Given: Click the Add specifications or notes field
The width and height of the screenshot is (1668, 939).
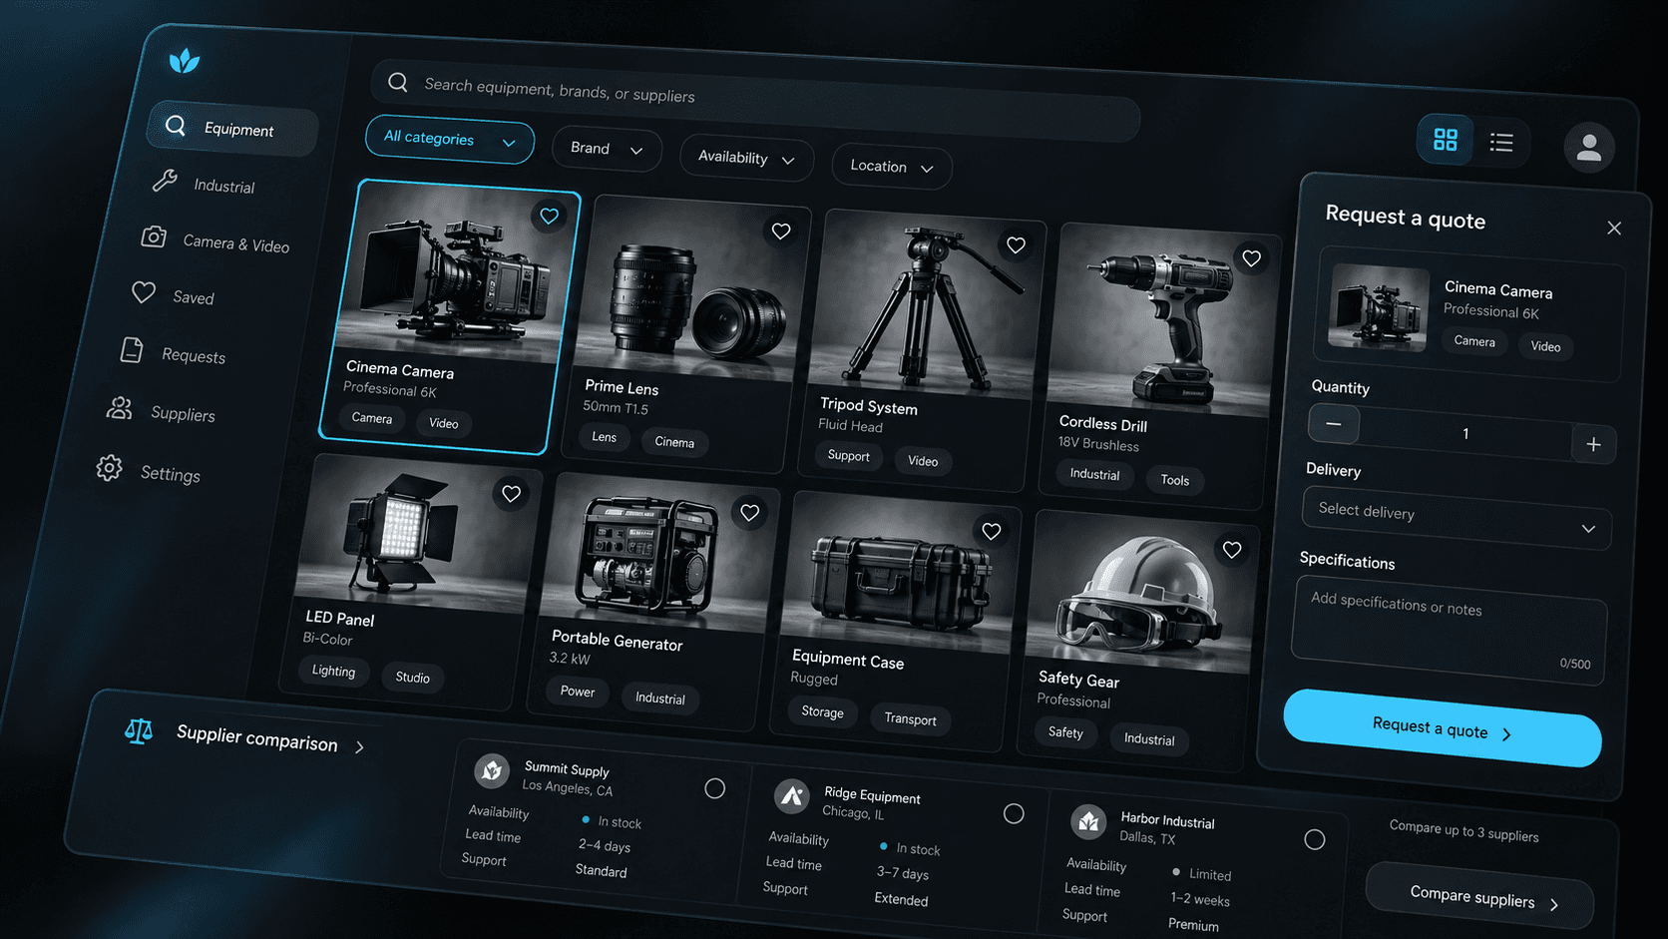Looking at the screenshot, I should (1449, 633).
